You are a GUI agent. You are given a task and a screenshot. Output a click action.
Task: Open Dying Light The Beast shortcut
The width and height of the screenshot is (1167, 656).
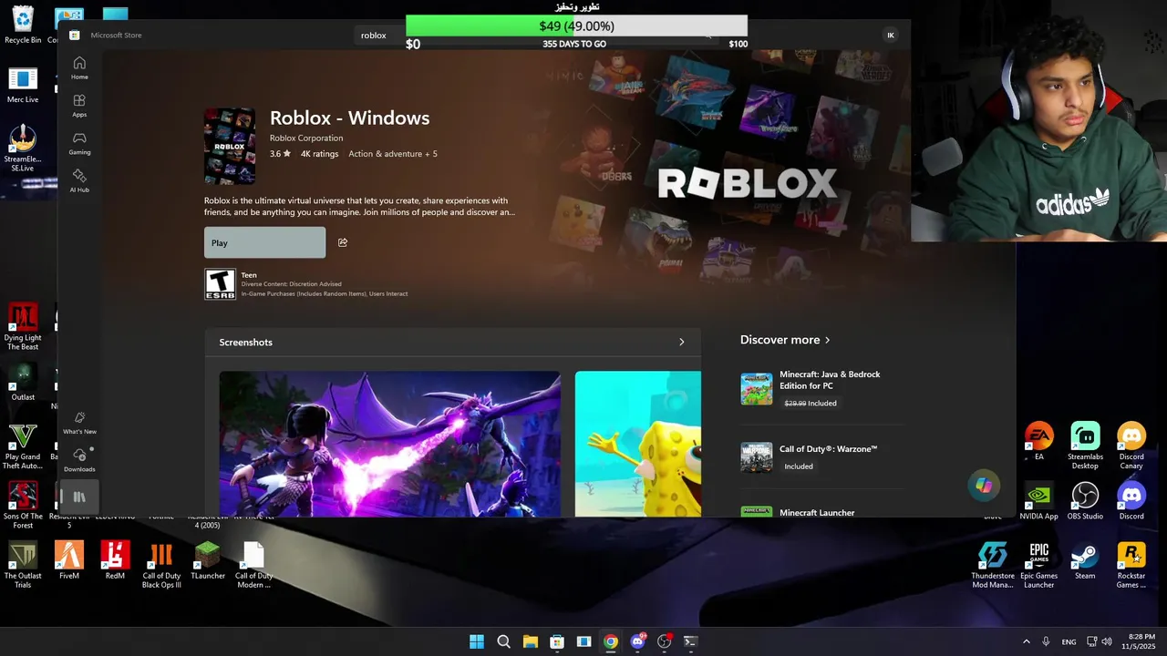(23, 327)
